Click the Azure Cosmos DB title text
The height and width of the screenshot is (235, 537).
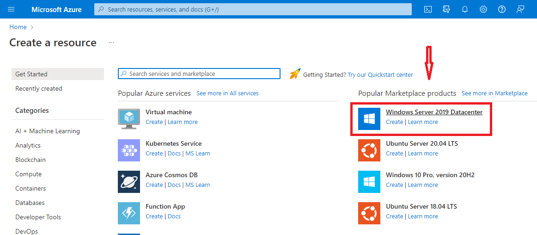(x=171, y=175)
